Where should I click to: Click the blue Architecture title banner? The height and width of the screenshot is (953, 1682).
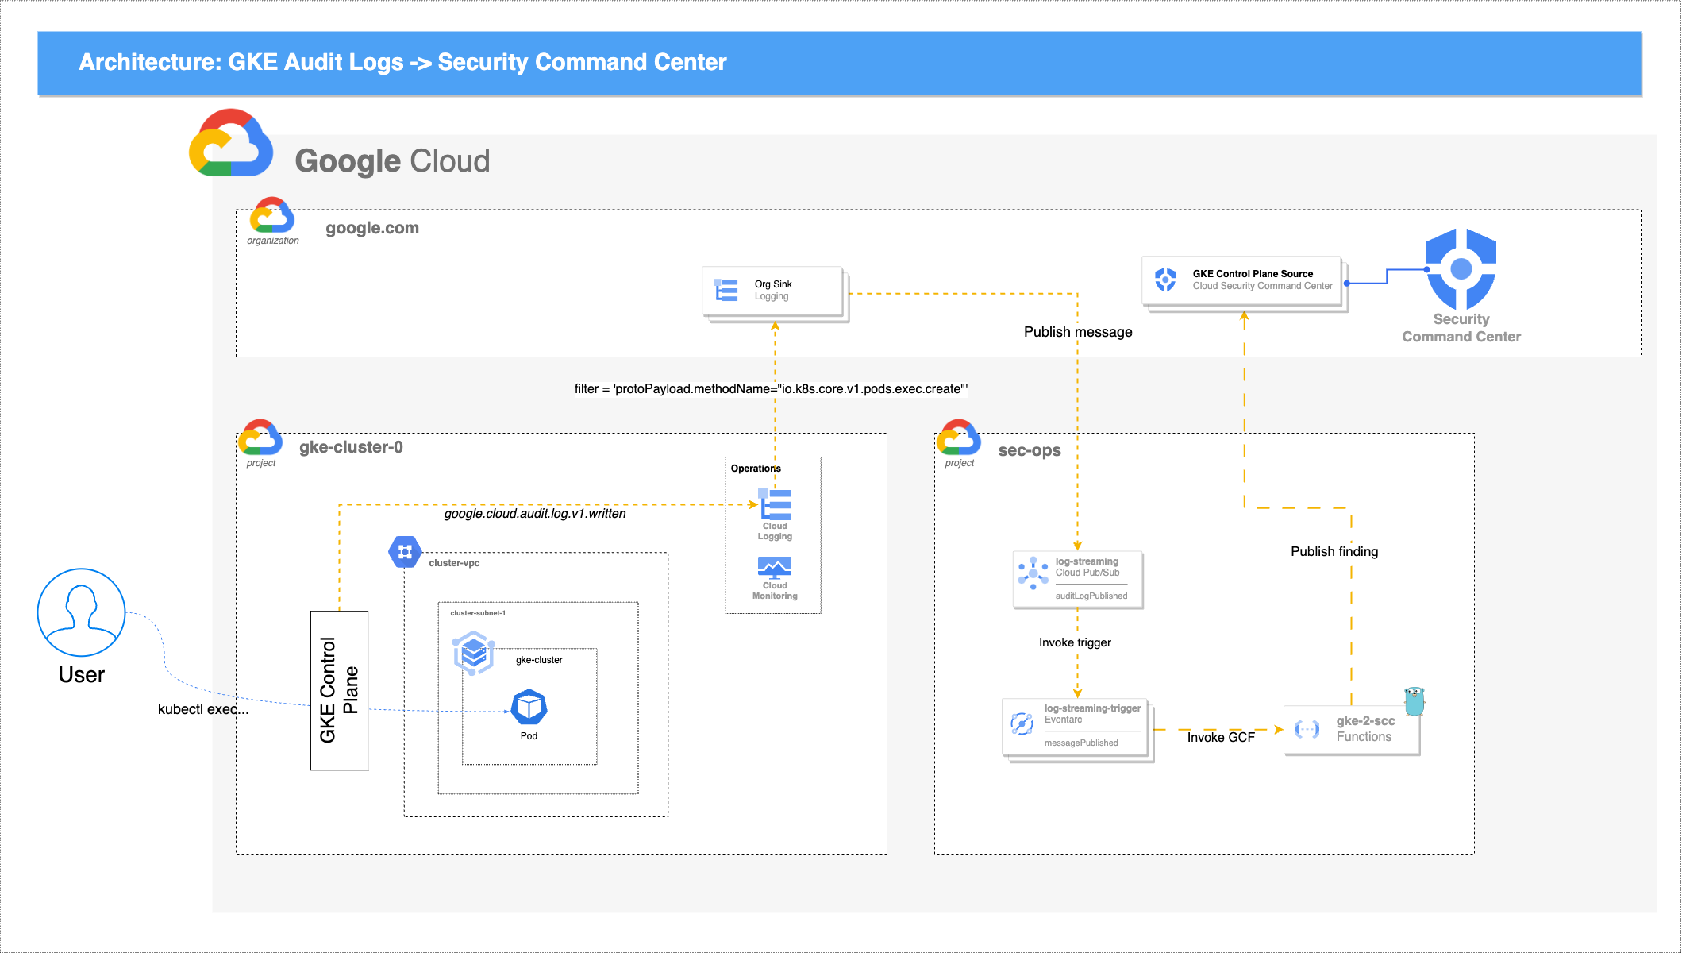(839, 63)
